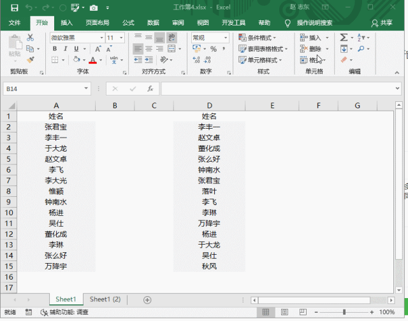Click the Insert Function fx icon
Image resolution: width=408 pixels, height=321 pixels.
pyautogui.click(x=150, y=89)
